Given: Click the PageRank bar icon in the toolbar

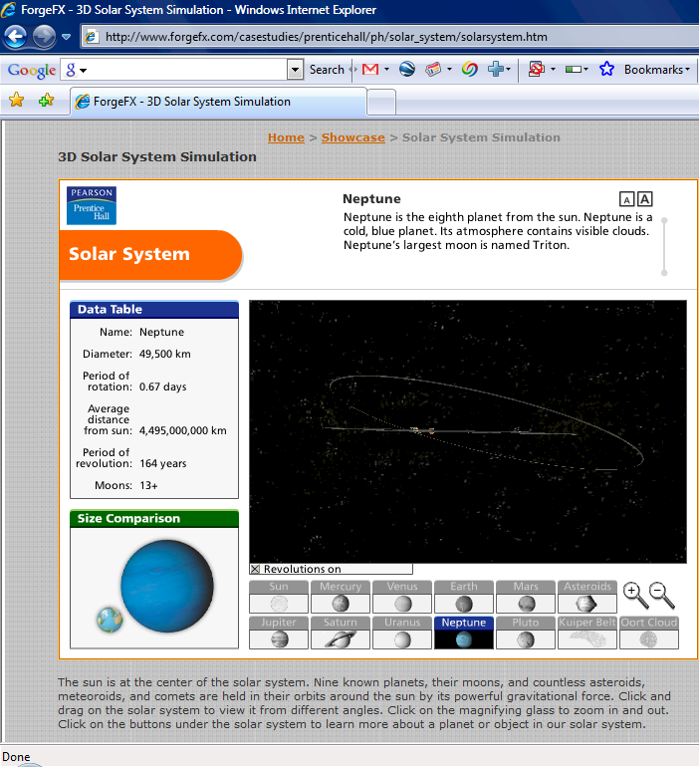Looking at the screenshot, I should [574, 70].
